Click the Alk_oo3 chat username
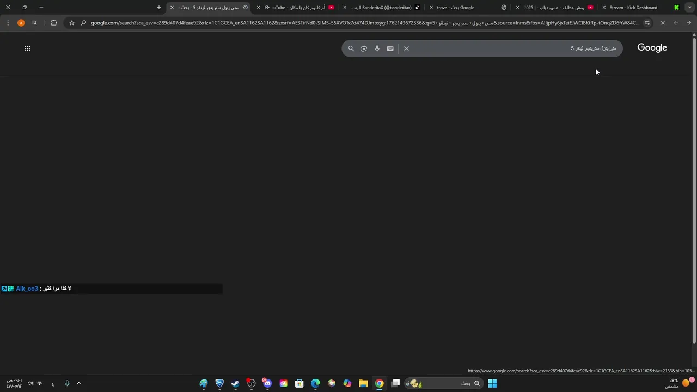Image resolution: width=697 pixels, height=392 pixels. pyautogui.click(x=27, y=289)
